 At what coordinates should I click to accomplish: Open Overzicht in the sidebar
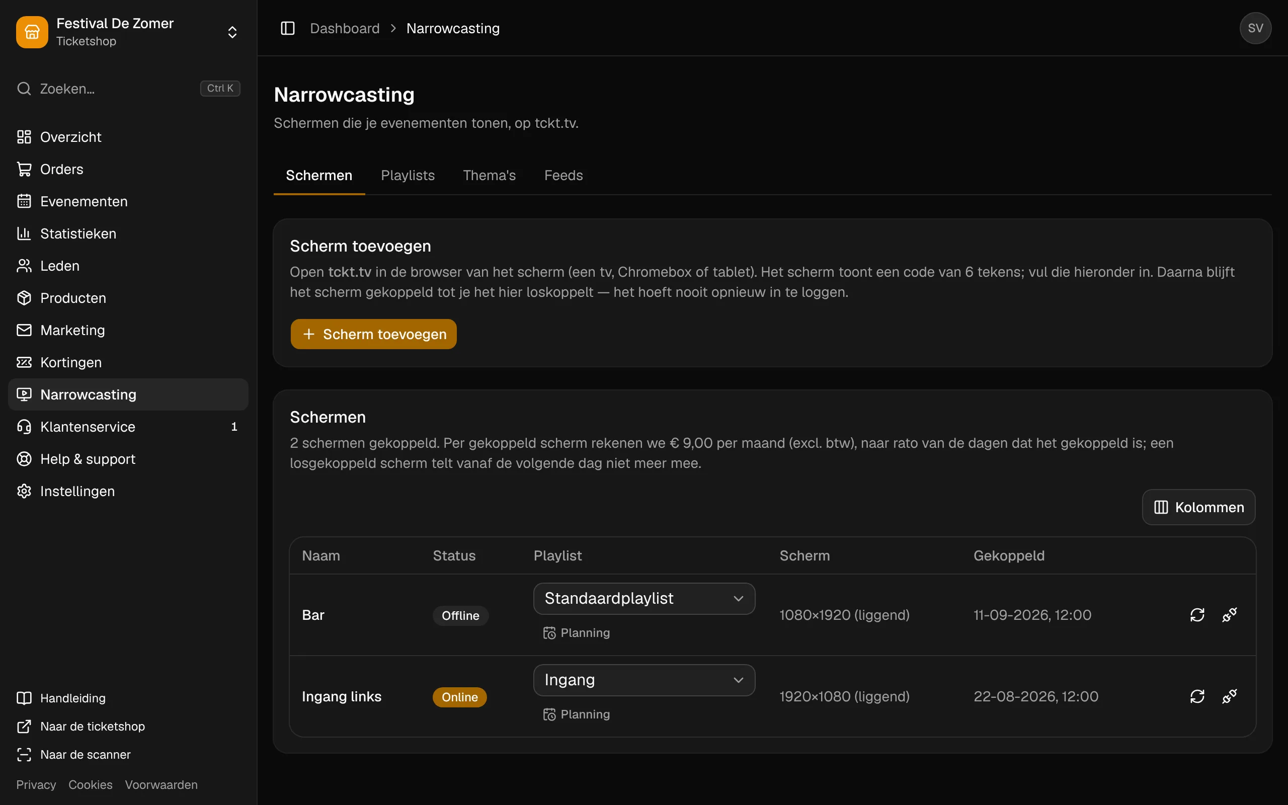tap(128, 137)
